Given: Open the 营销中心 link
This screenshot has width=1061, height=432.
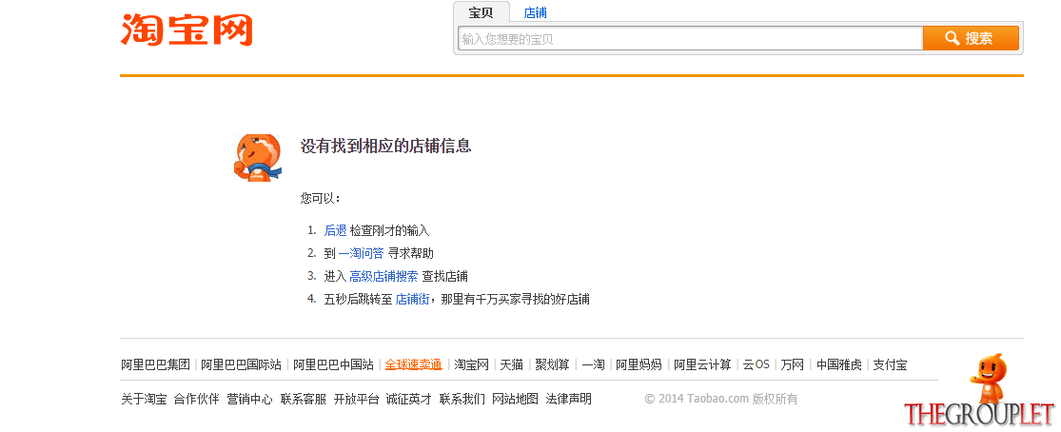Looking at the screenshot, I should (249, 399).
